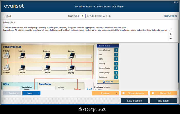Go back with the Previous button
Viewport: 180px width, 114px height.
[12, 93]
